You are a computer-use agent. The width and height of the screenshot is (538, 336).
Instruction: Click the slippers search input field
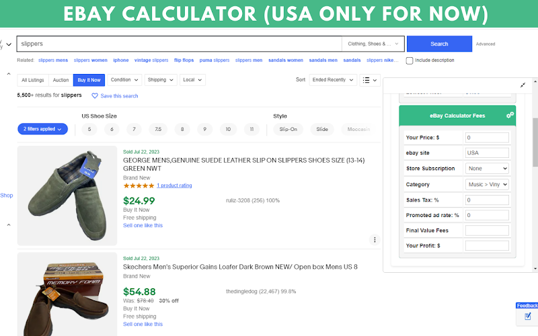(x=180, y=44)
